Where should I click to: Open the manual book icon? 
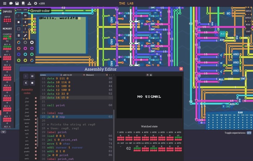click(23, 3)
